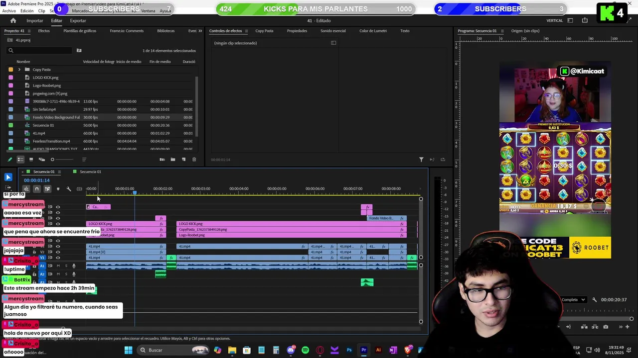Open Brave browser from the taskbar

point(408,350)
